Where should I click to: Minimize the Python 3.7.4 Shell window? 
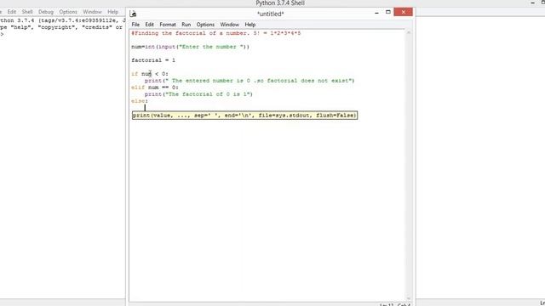point(533,3)
